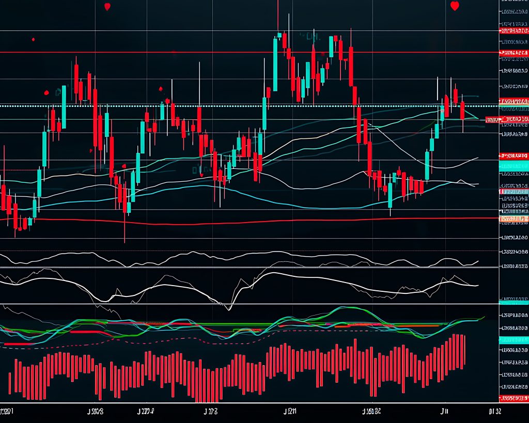
Task: Click the red heart marker at top left
Action: (x=107, y=7)
